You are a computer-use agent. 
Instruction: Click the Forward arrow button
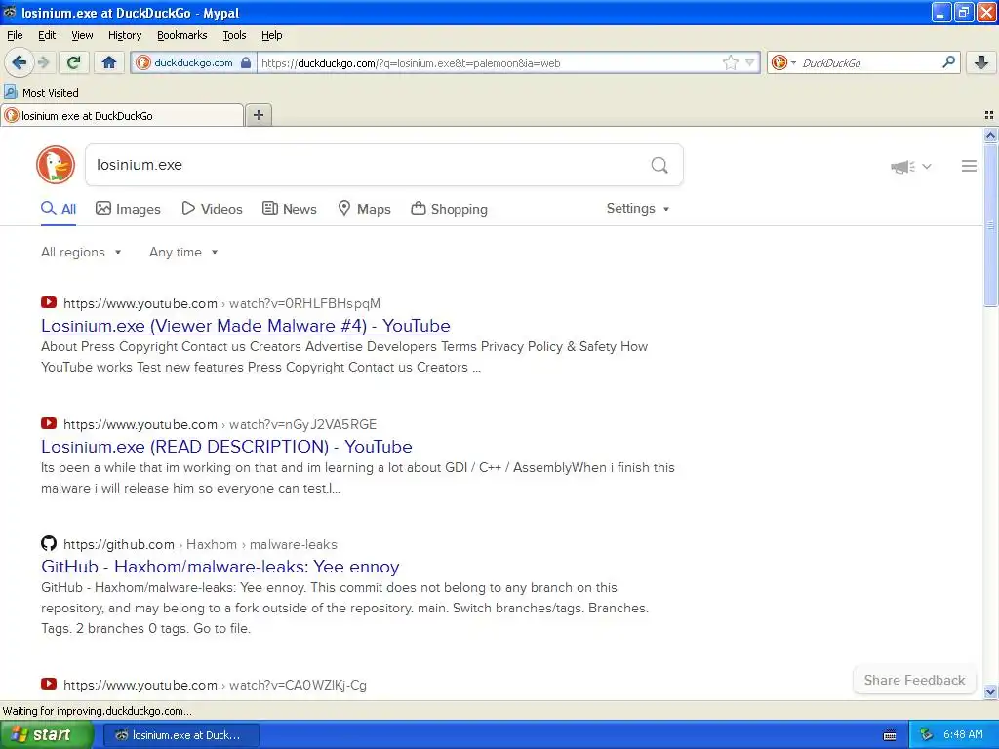(x=43, y=62)
